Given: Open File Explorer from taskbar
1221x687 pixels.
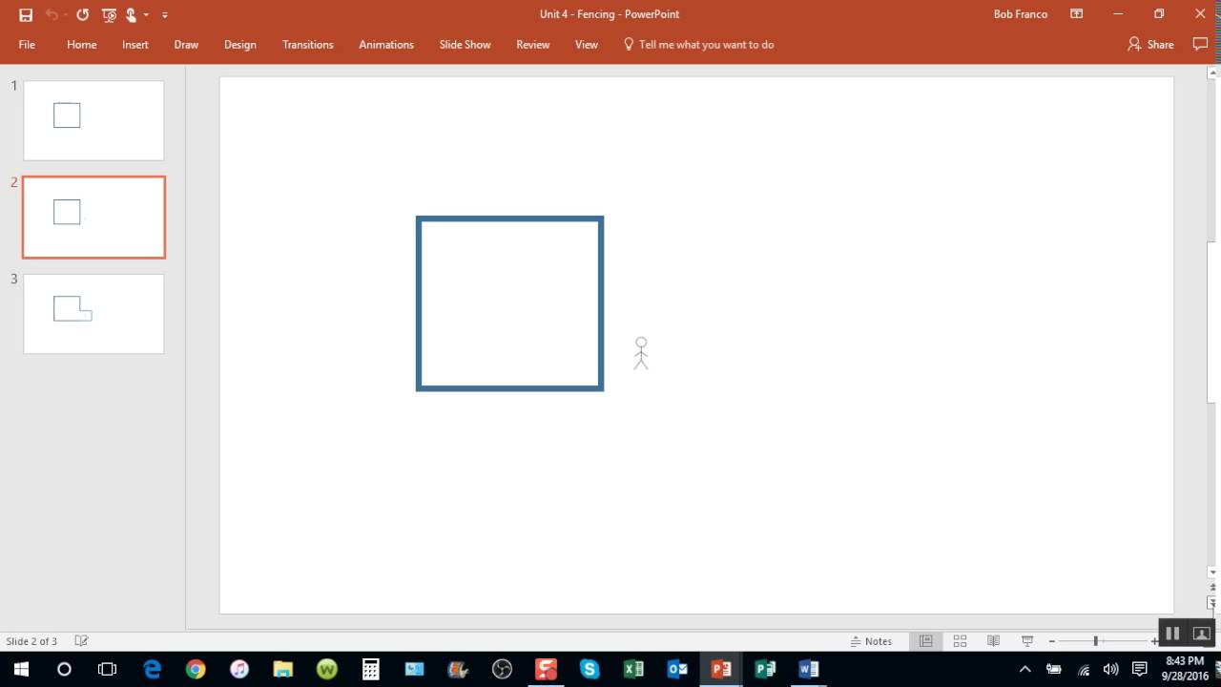Looking at the screenshot, I should click(283, 669).
